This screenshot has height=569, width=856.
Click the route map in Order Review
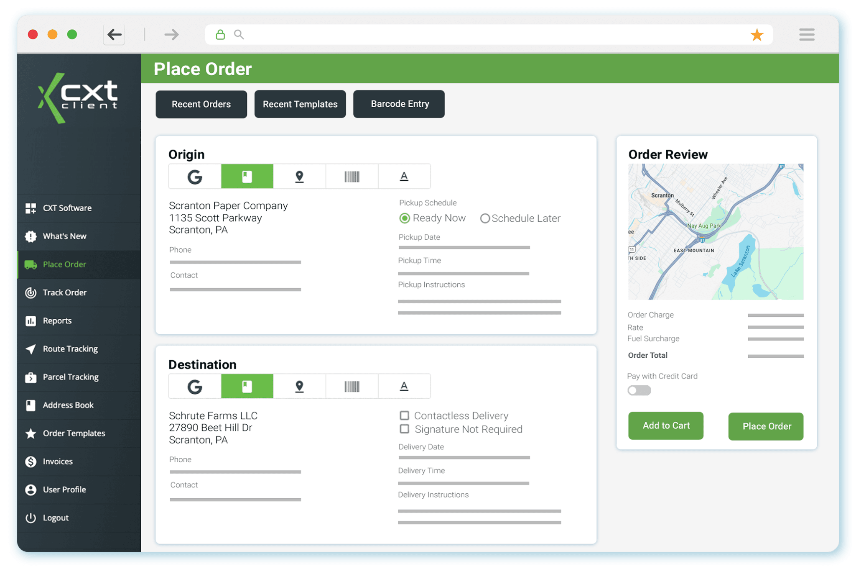click(x=716, y=231)
